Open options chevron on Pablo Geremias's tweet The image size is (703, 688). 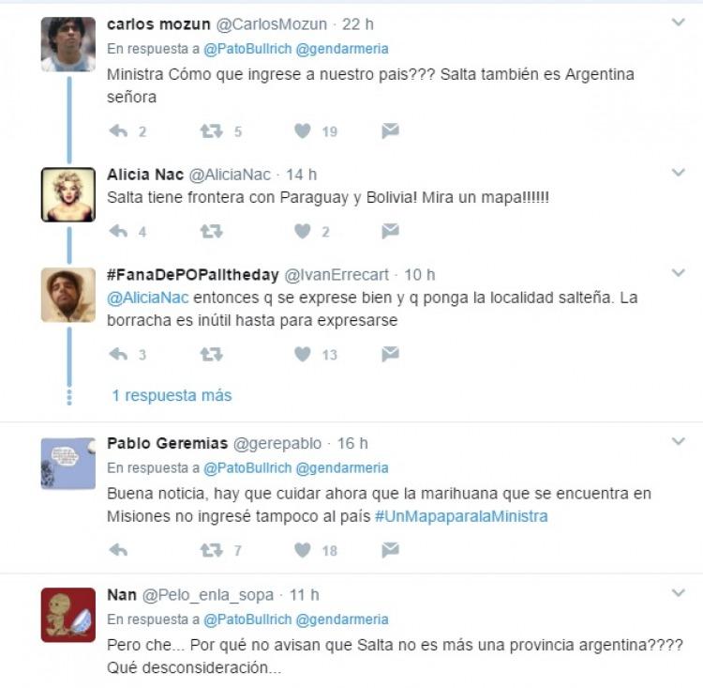679,441
